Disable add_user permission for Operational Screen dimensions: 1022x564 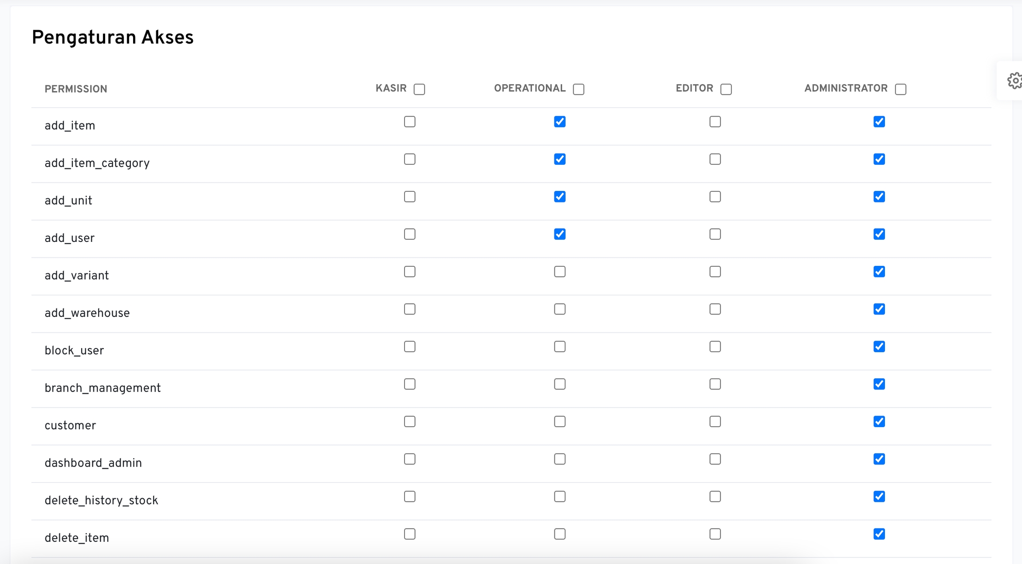560,234
